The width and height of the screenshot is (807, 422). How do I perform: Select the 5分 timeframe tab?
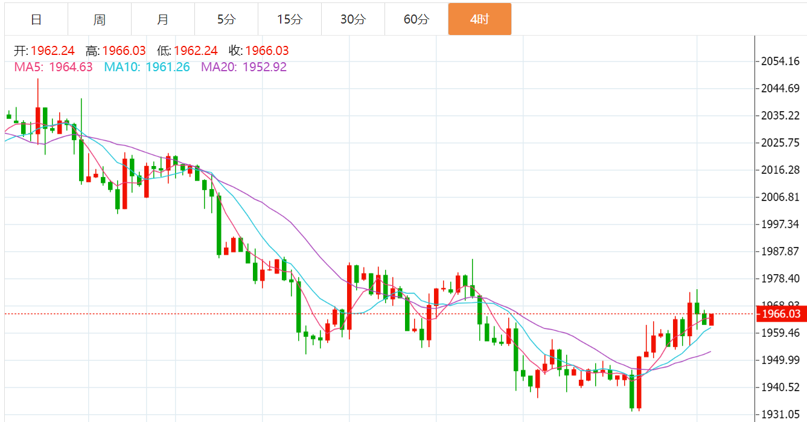point(226,19)
